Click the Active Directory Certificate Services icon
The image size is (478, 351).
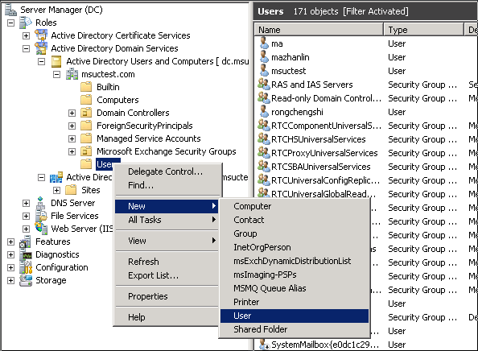41,35
